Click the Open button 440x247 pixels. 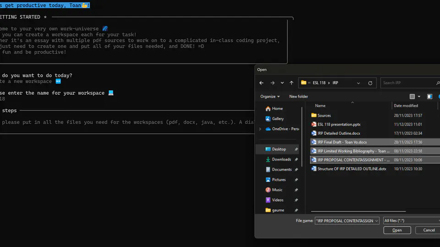coord(397,230)
